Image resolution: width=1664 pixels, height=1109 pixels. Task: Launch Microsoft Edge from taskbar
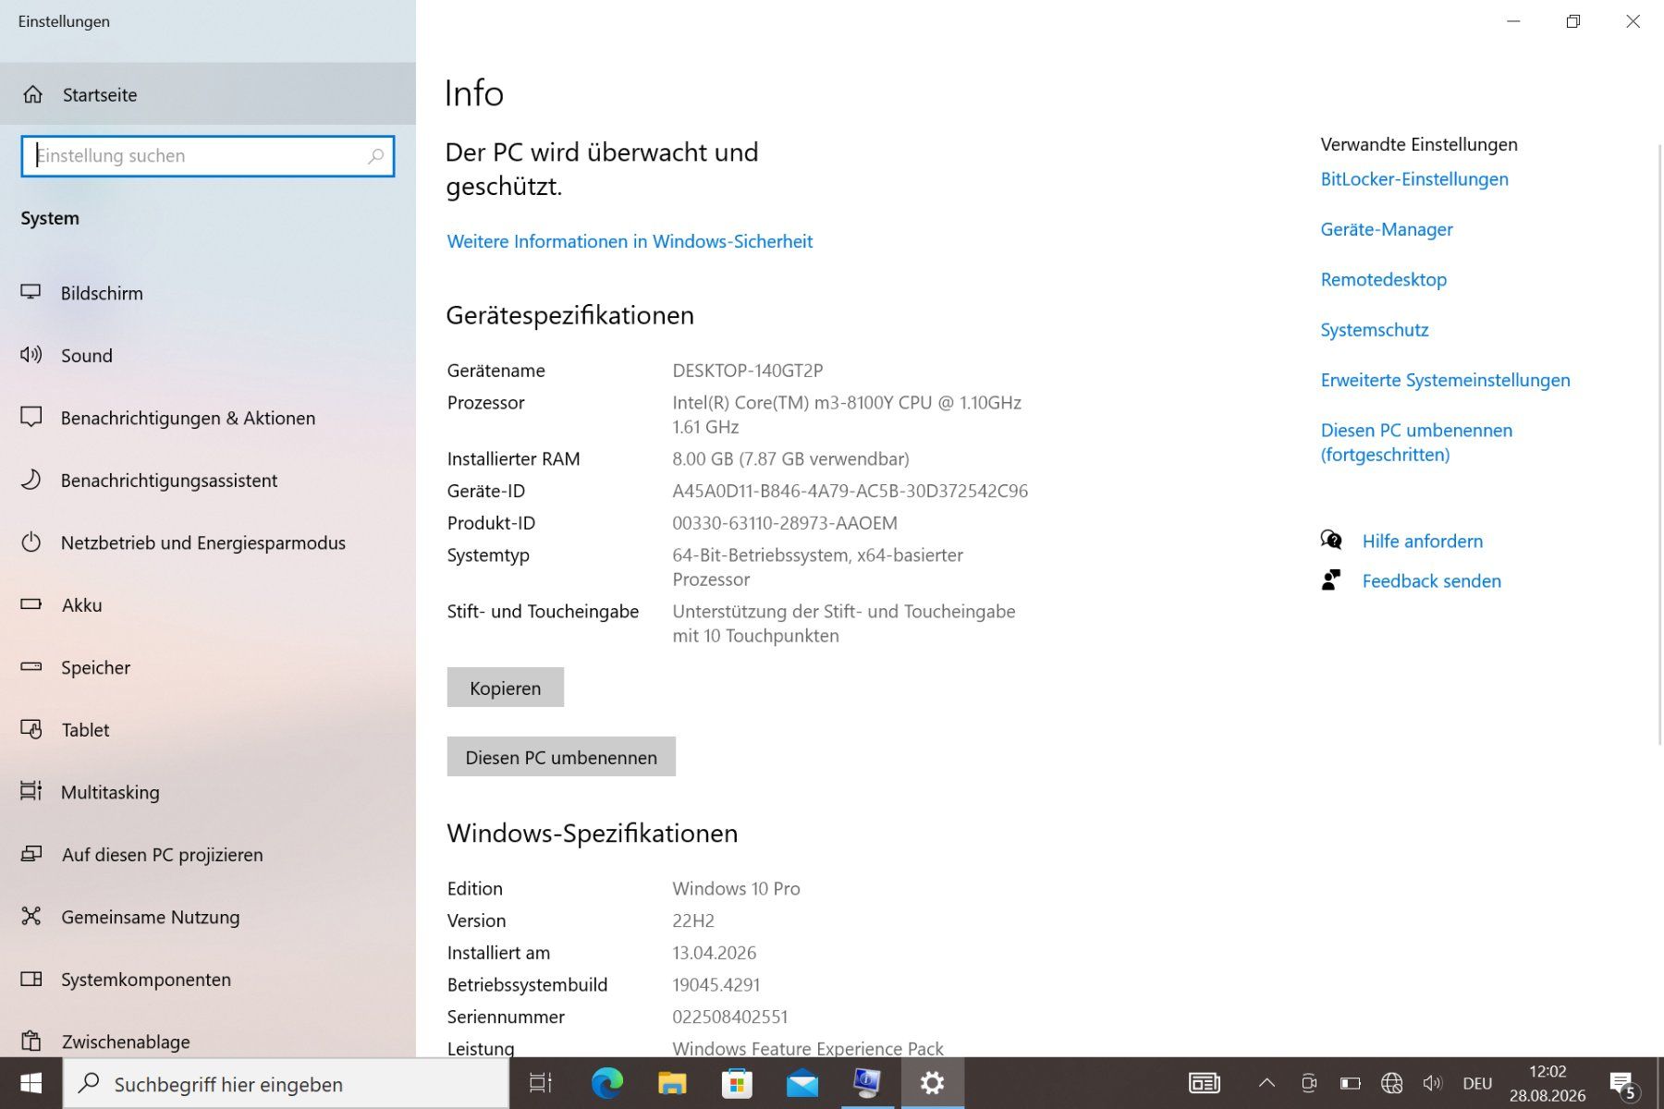(x=607, y=1083)
